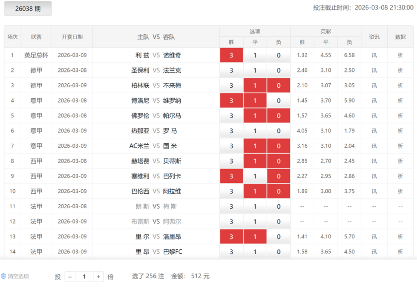Deselect the 胜 pick for 博洛尼 vs 维罗纳
This screenshot has height=287, width=417.
pos(231,100)
